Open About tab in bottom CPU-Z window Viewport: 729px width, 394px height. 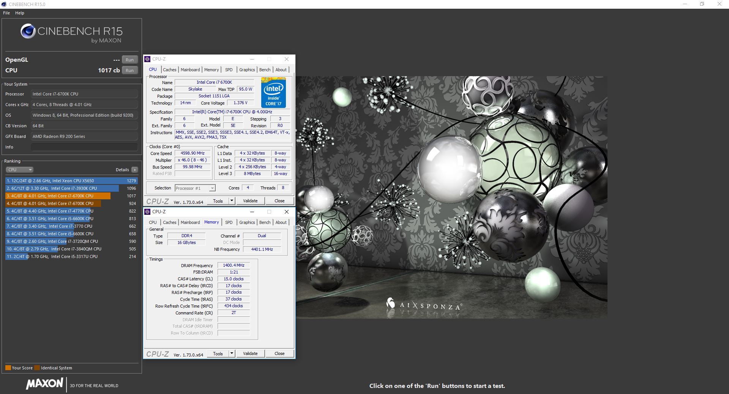pyautogui.click(x=281, y=222)
